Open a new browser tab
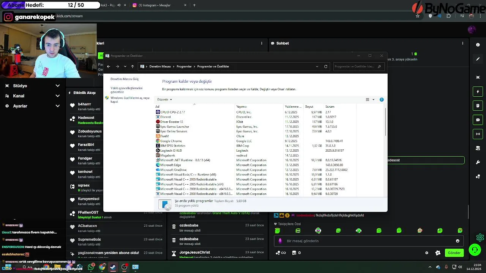The height and width of the screenshot is (273, 486). click(194, 5)
